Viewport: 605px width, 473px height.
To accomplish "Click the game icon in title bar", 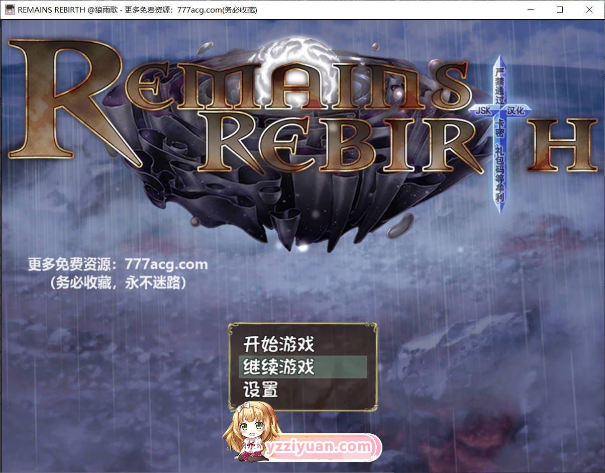I will click(10, 10).
